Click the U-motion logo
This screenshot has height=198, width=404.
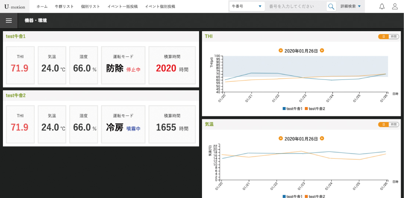click(x=15, y=6)
